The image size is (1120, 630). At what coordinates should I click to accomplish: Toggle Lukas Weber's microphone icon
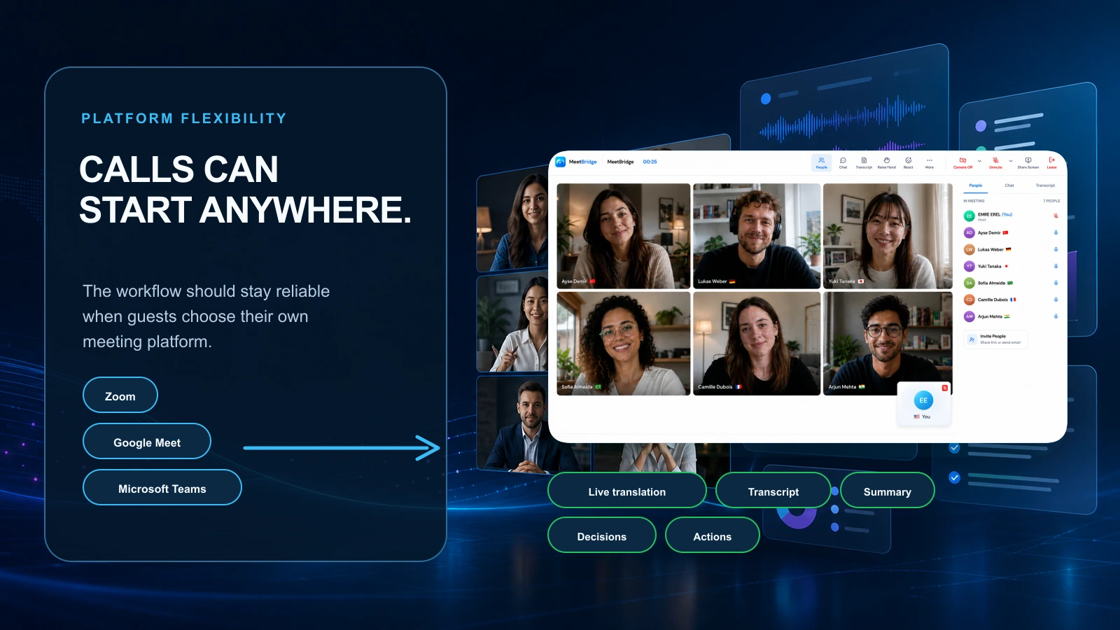pyautogui.click(x=1056, y=249)
